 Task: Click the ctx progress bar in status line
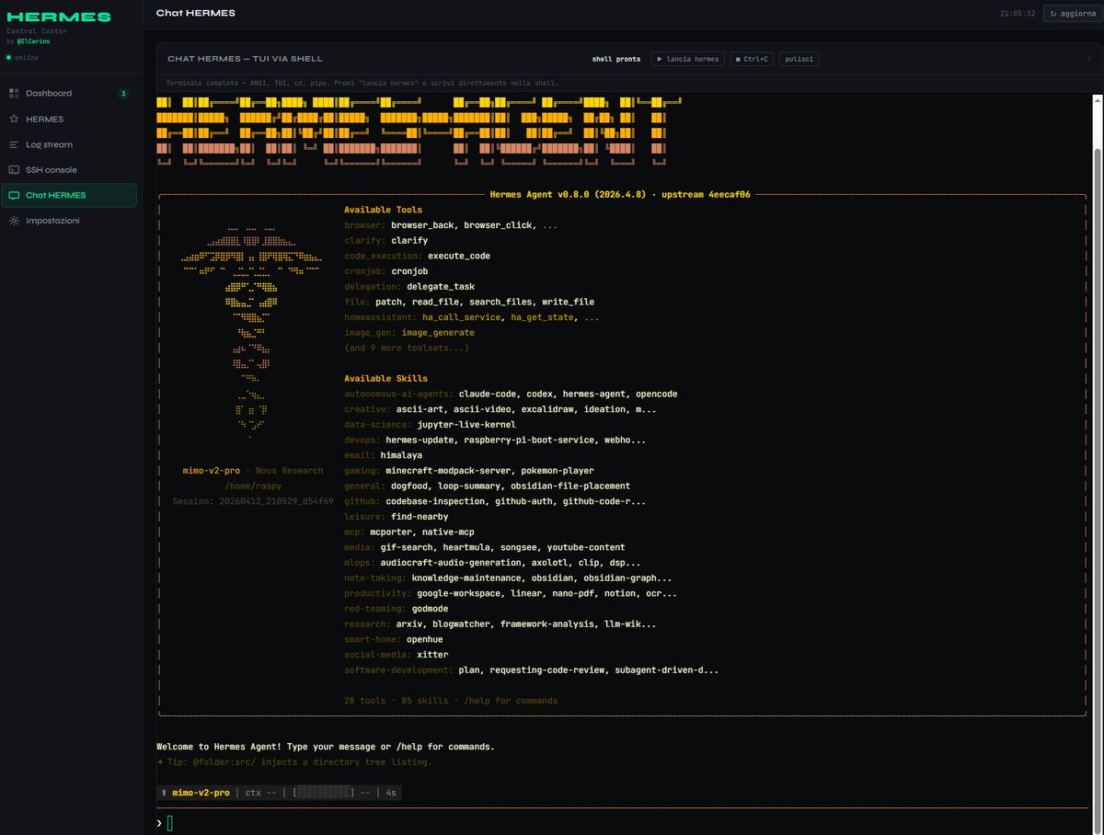324,792
